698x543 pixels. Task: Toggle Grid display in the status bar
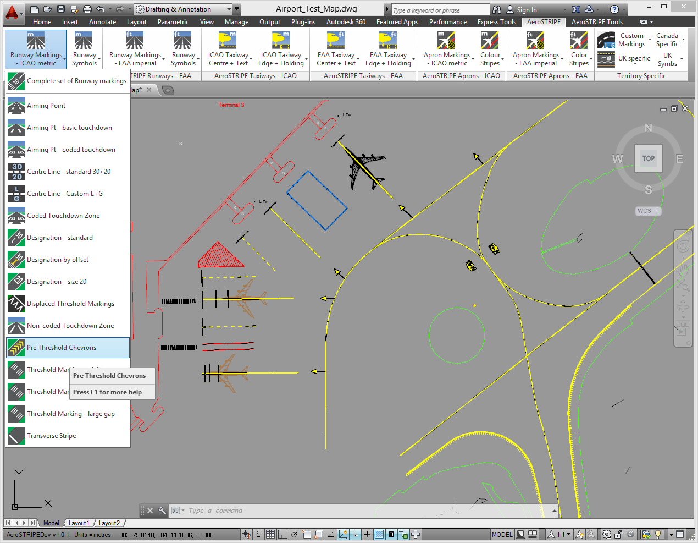click(270, 534)
